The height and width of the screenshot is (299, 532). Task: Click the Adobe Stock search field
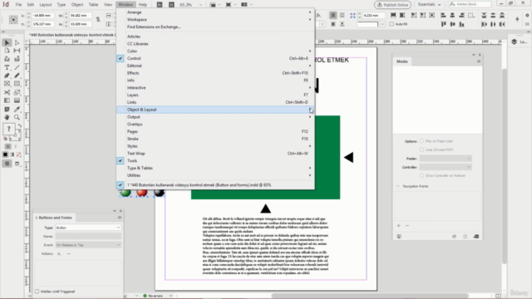(470, 4)
